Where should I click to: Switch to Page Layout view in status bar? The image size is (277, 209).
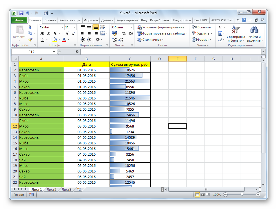(203, 195)
